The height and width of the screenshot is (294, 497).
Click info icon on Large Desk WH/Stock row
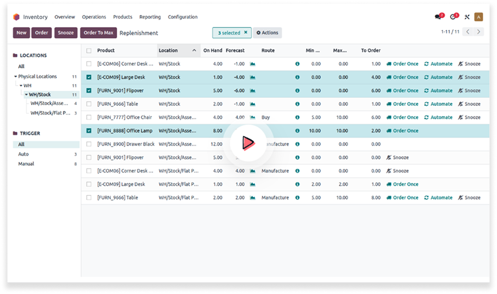point(297,77)
